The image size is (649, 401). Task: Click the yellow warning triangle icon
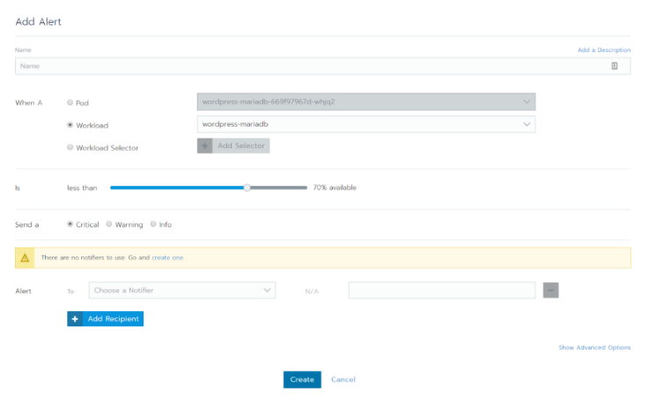26,257
